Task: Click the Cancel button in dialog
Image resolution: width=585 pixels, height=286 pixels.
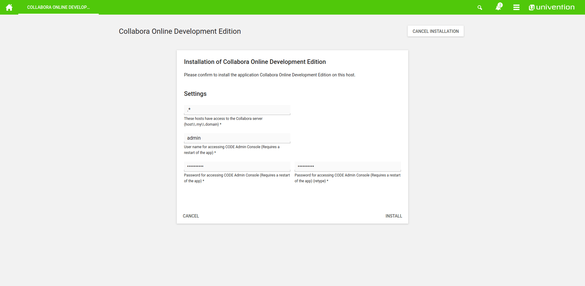Action: 191,216
